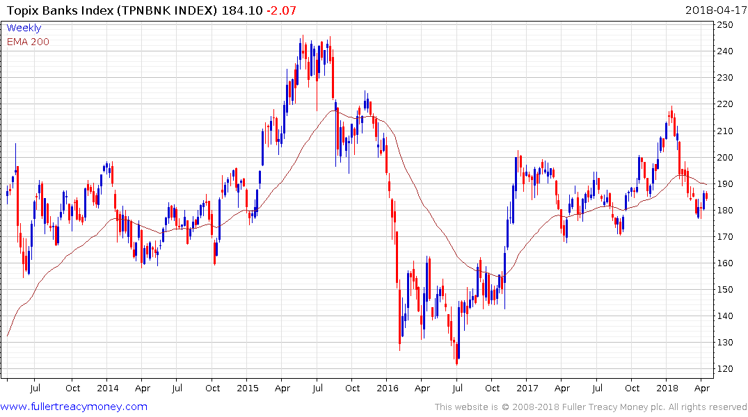This screenshot has height=417, width=748.
Task: Click the 170 price axis label
Action: 725,236
